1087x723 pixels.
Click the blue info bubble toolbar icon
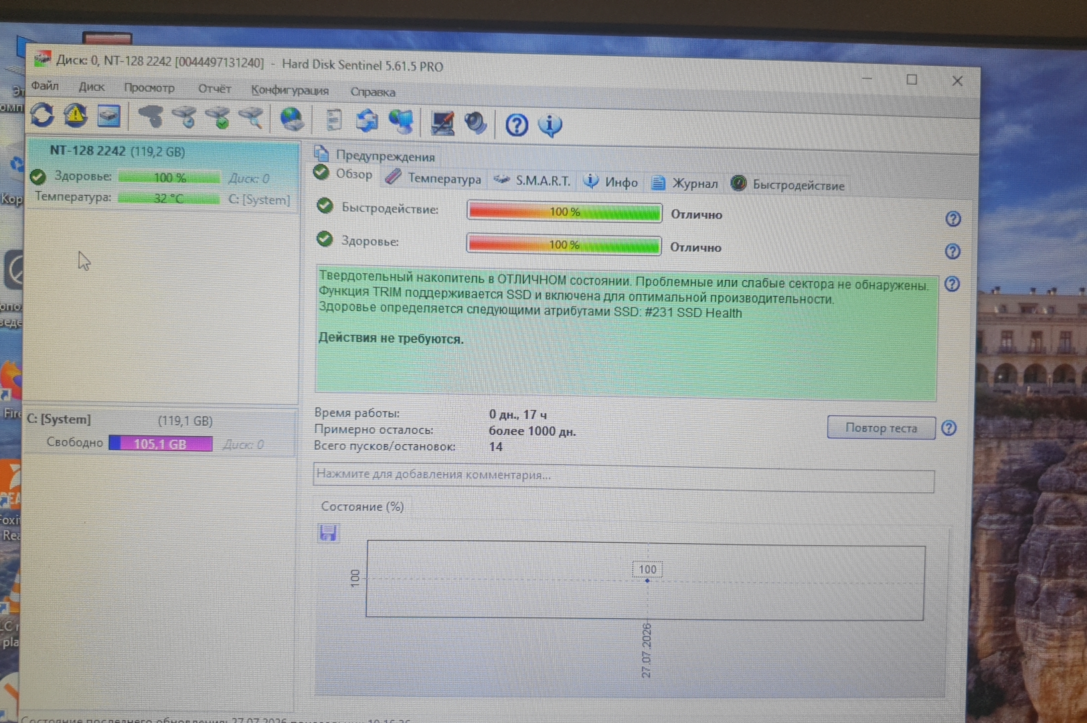tap(550, 125)
